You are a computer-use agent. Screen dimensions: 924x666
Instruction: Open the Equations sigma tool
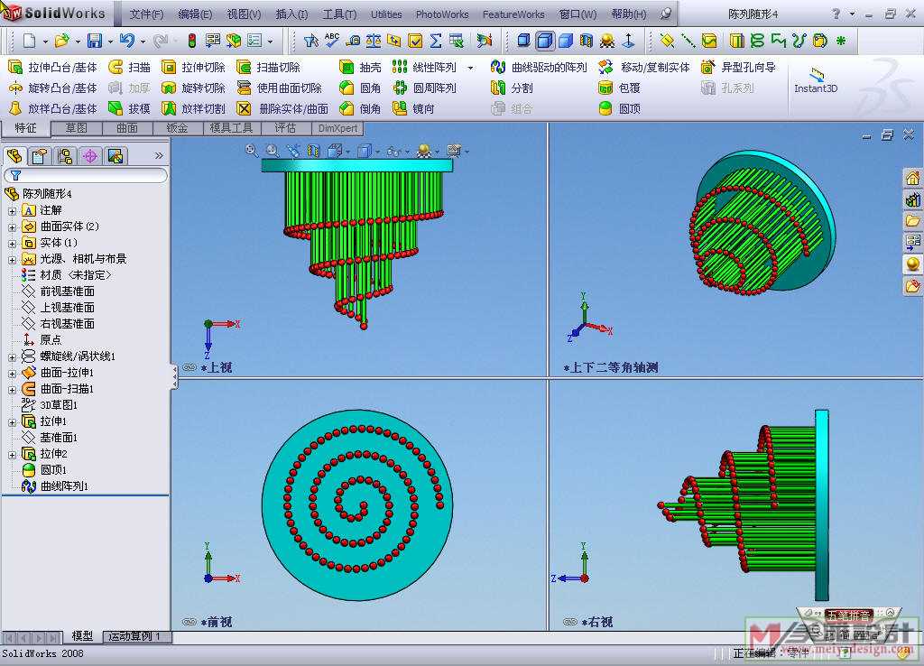coord(436,40)
